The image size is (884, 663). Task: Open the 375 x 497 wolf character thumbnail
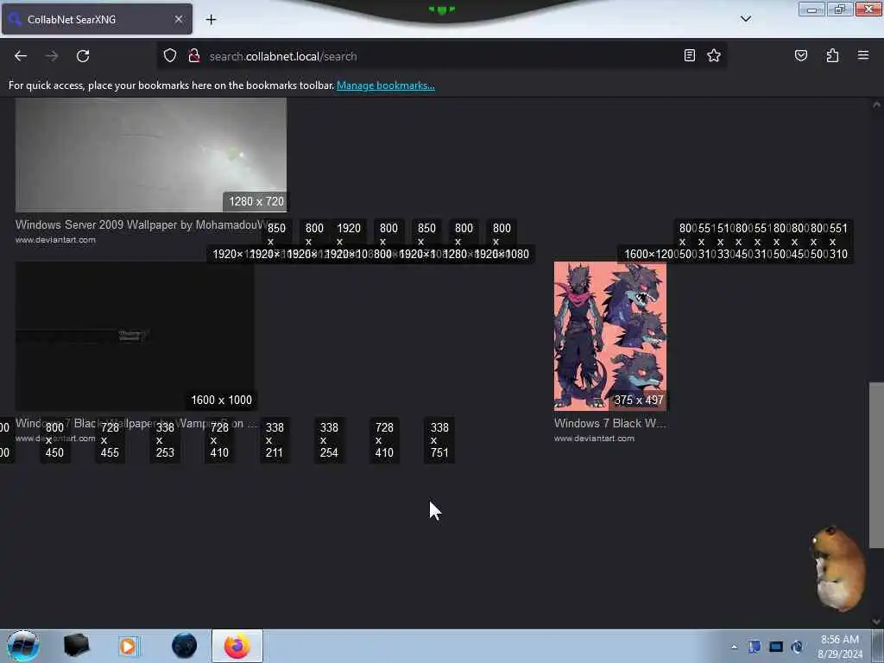610,336
